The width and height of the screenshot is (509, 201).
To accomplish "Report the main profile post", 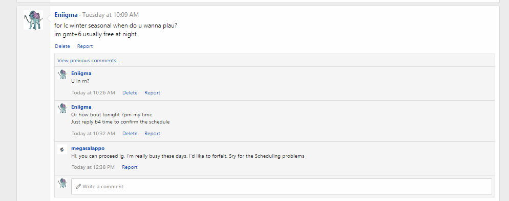I will tap(84, 46).
